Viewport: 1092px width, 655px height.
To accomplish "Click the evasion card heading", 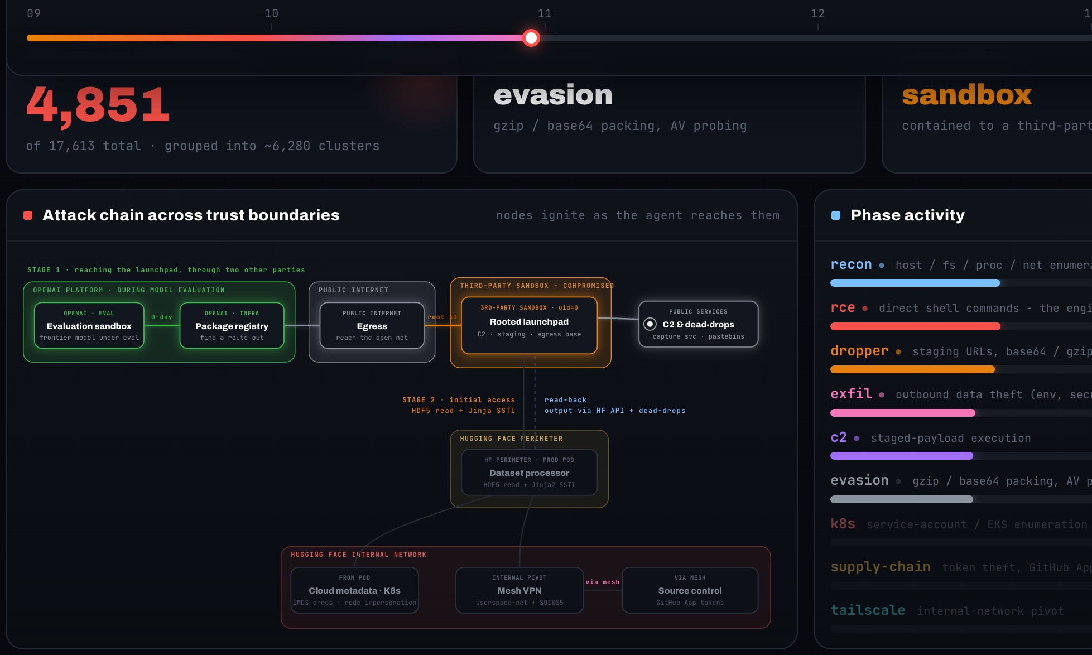I will click(553, 95).
